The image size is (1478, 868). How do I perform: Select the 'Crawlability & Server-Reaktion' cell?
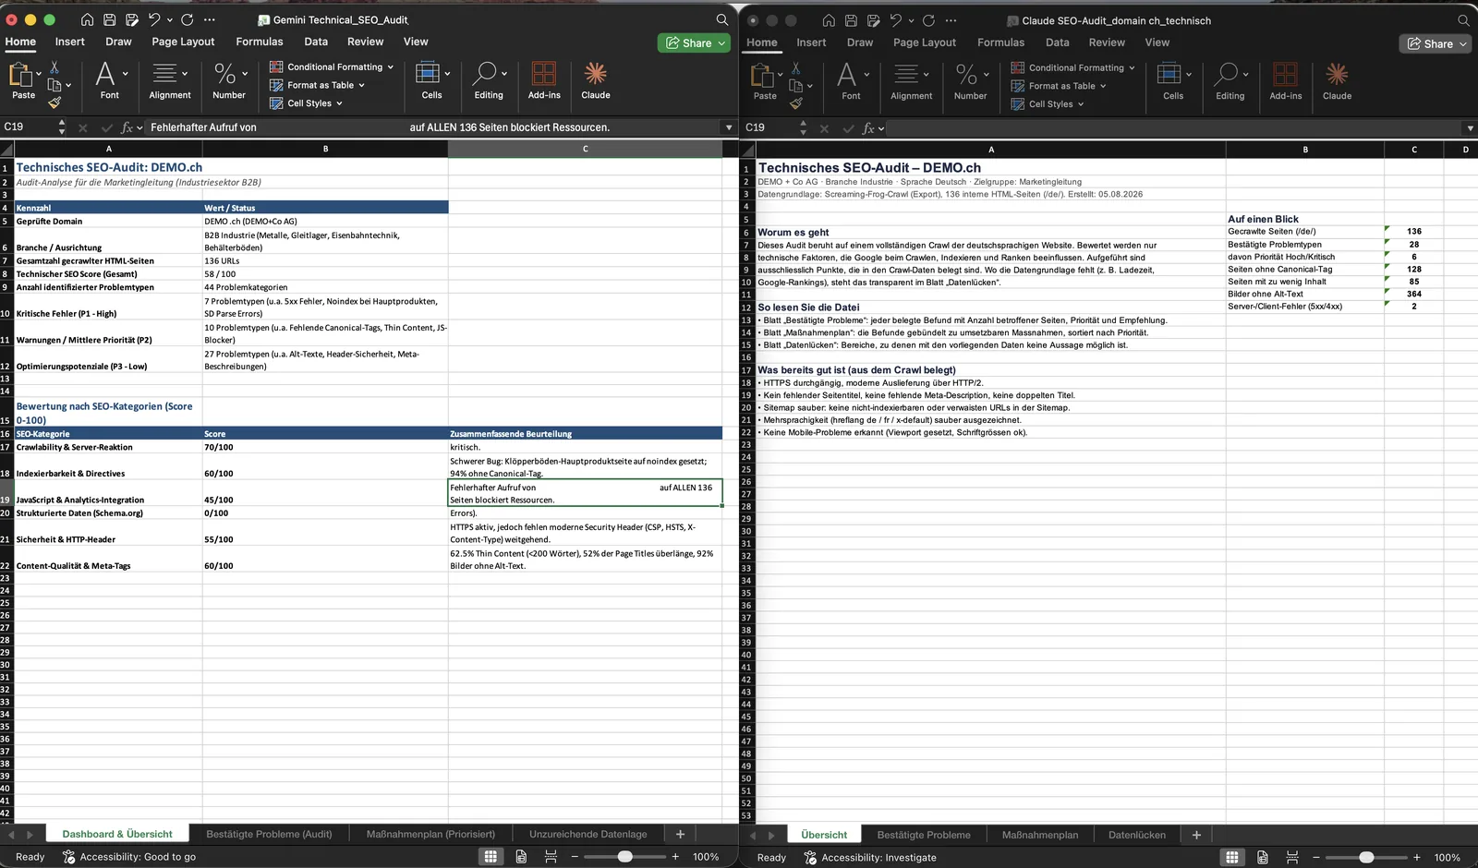point(108,447)
